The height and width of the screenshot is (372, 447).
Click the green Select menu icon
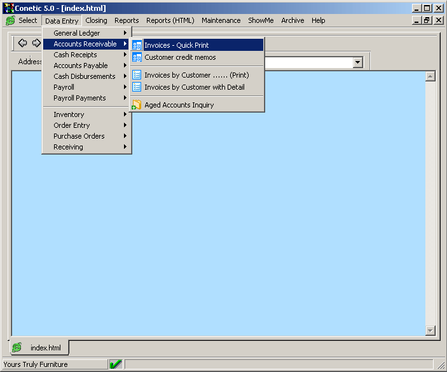tap(10, 20)
